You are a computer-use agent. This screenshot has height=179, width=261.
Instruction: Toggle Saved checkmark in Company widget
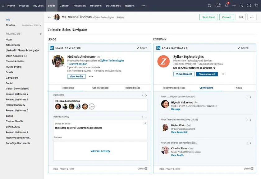click(x=243, y=48)
